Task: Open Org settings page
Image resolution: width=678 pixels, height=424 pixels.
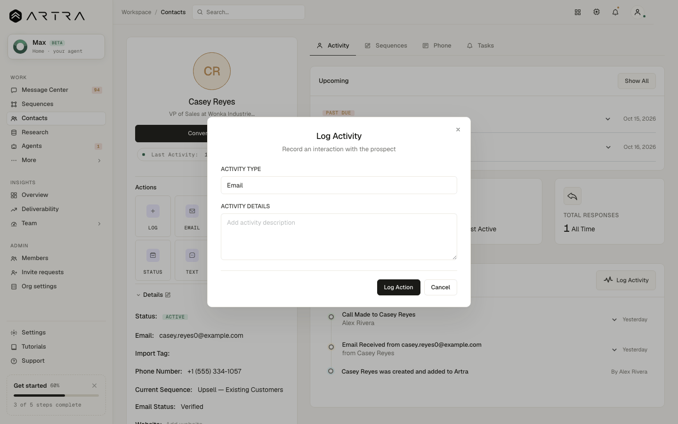Action: (56, 286)
